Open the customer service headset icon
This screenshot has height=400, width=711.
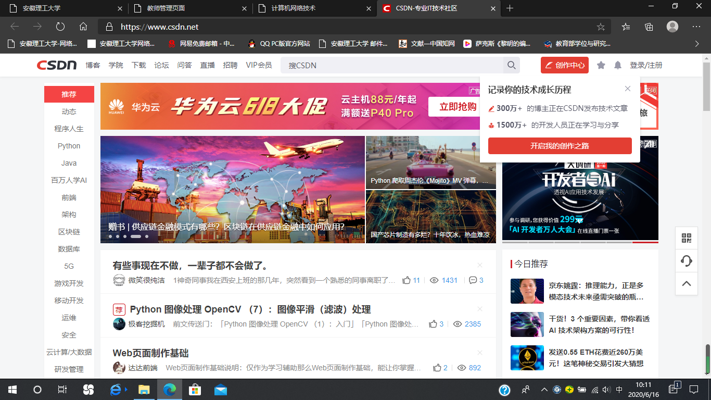[x=687, y=261]
